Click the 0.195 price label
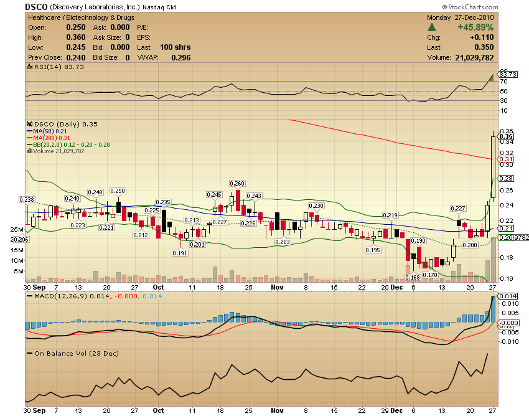The height and width of the screenshot is (416, 529). tap(373, 250)
